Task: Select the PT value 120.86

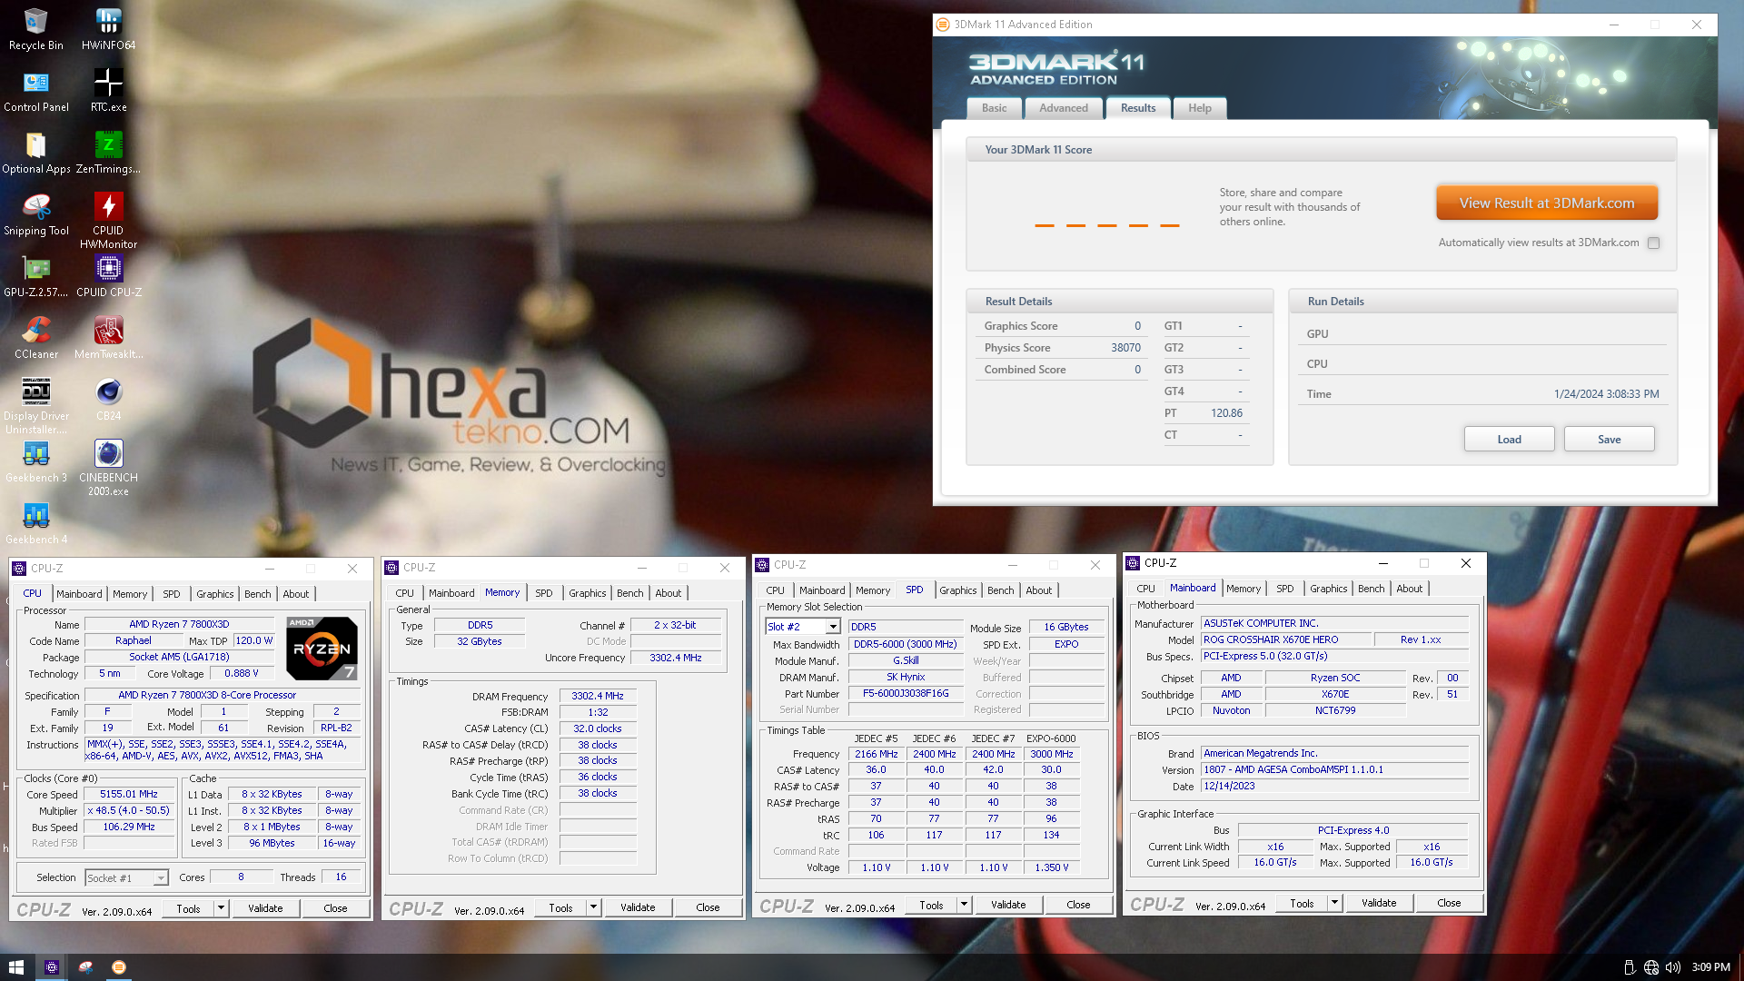Action: (x=1226, y=413)
